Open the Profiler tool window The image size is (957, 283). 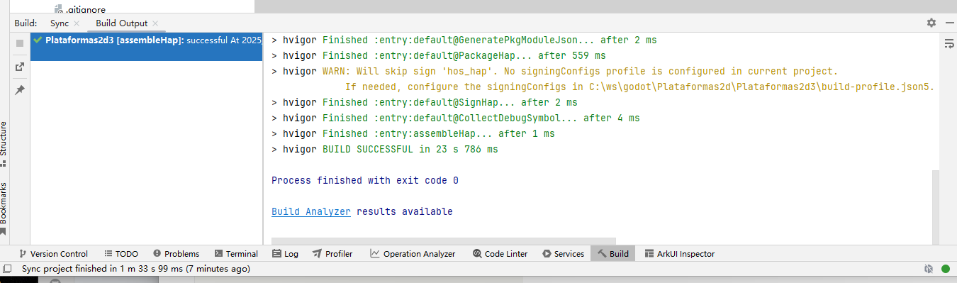(x=332, y=253)
